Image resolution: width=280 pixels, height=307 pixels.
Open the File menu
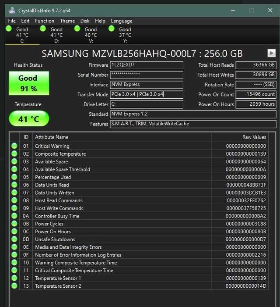pyautogui.click(x=12, y=21)
